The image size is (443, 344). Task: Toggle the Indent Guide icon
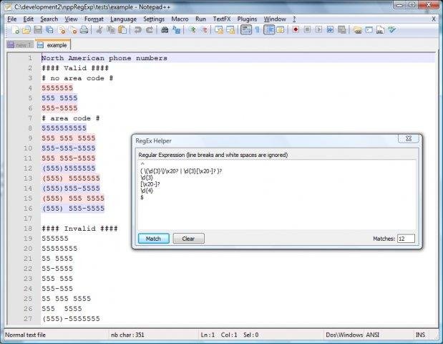[x=269, y=29]
